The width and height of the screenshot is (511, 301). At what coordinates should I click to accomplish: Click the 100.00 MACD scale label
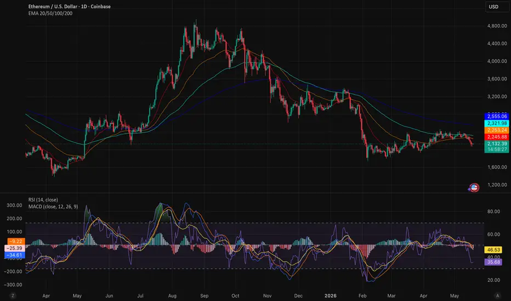pyautogui.click(x=14, y=231)
